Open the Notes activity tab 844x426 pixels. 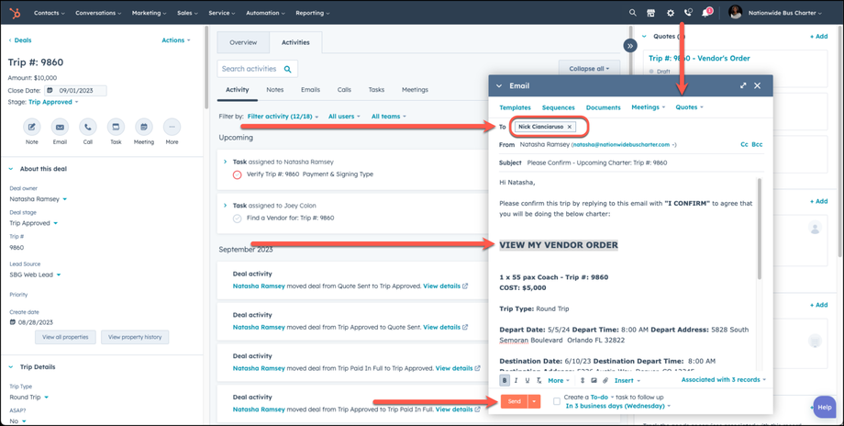274,90
